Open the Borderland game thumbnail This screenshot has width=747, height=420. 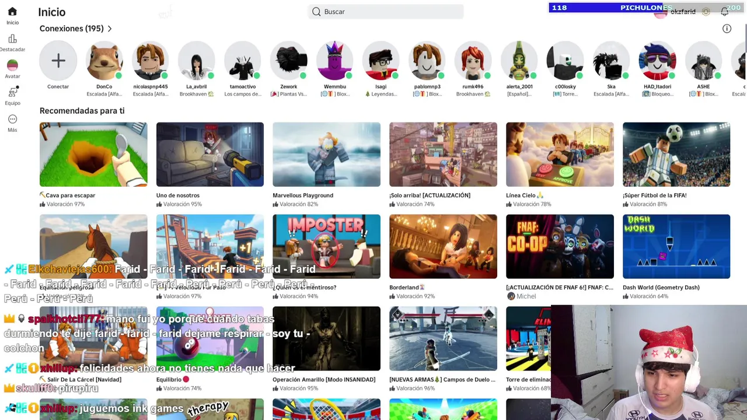[x=443, y=247]
